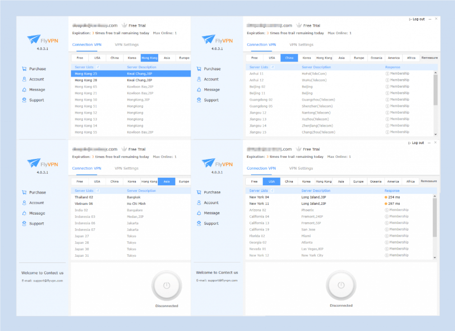Open Message in the Hong Kong-tab window
Image resolution: width=455 pixels, height=331 pixels.
33,90
